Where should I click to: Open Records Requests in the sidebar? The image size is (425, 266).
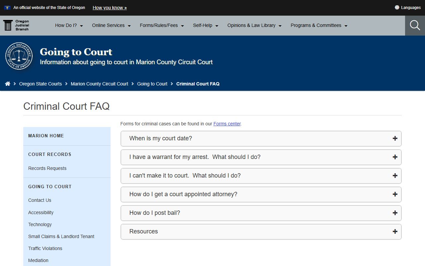[x=47, y=168]
